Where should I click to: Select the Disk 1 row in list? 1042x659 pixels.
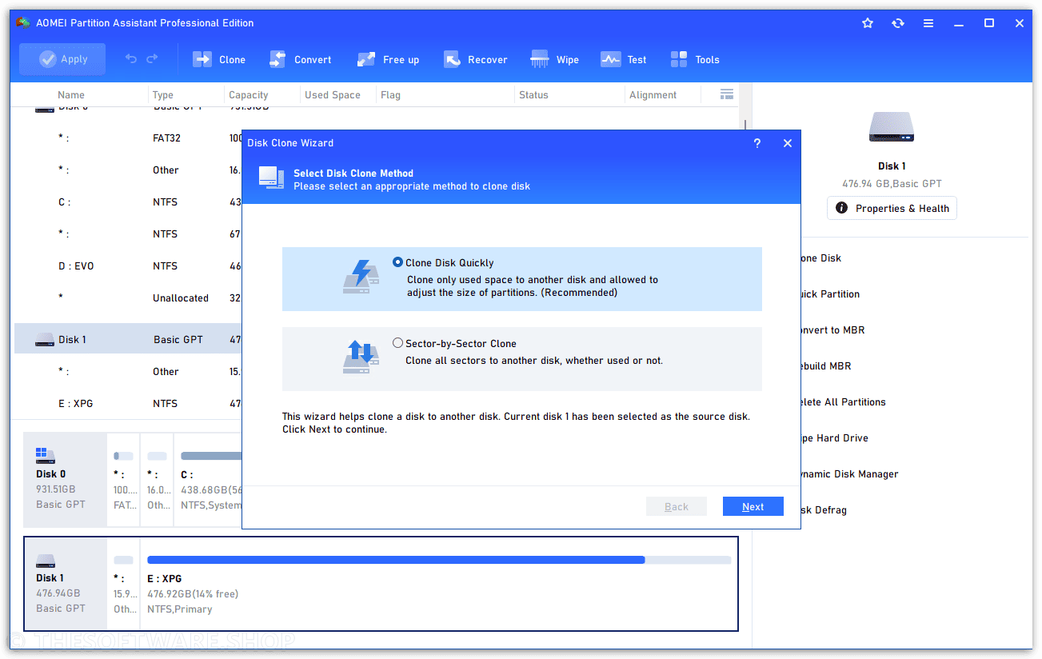click(128, 339)
